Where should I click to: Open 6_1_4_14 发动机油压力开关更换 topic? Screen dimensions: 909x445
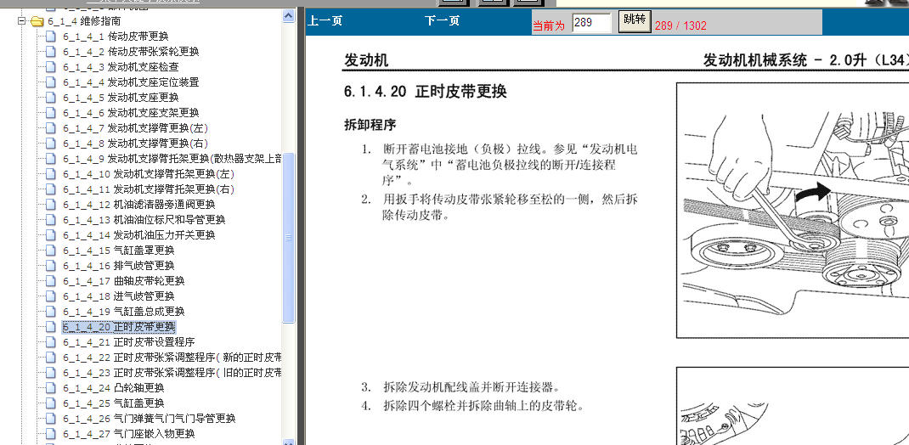[139, 235]
